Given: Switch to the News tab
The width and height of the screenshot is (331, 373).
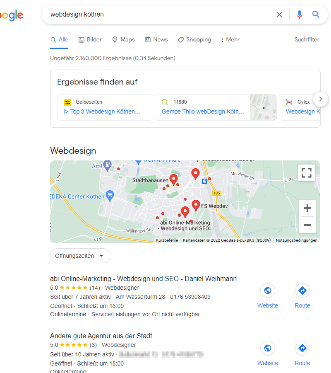Looking at the screenshot, I should click(x=156, y=40).
